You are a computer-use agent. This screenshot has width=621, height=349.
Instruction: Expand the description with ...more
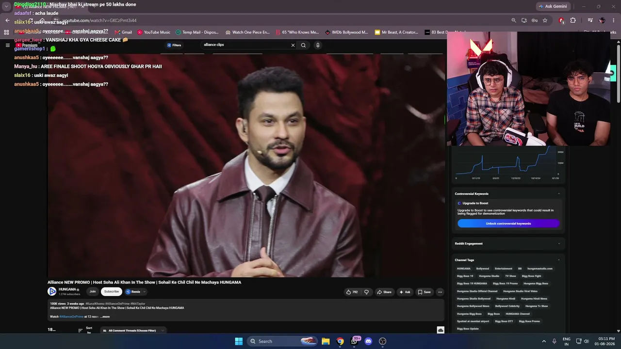point(105,317)
